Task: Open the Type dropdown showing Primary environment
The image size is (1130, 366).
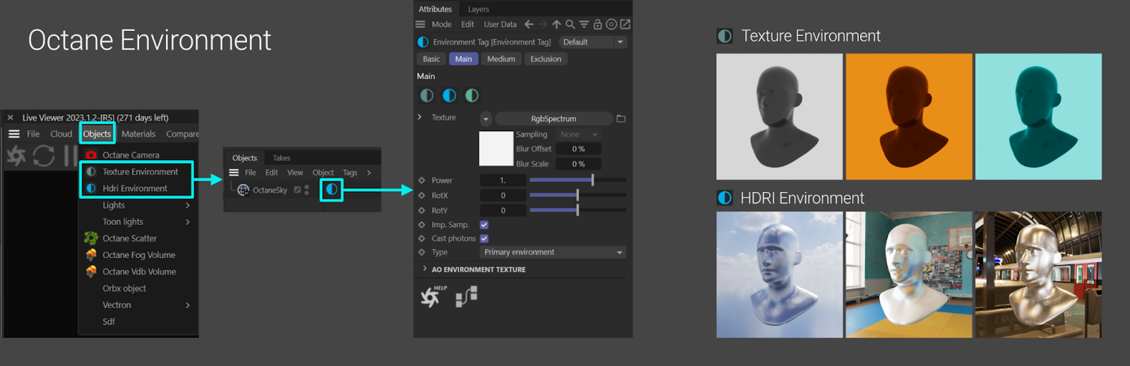Action: 552,252
